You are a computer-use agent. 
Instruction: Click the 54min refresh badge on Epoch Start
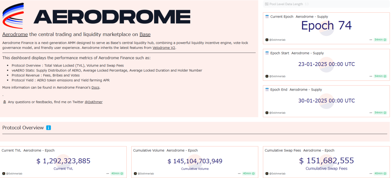point(380,76)
